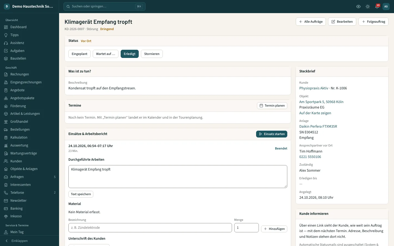The height and width of the screenshot is (246, 394).
Task: Set status to Erledigt
Action: pyautogui.click(x=130, y=54)
